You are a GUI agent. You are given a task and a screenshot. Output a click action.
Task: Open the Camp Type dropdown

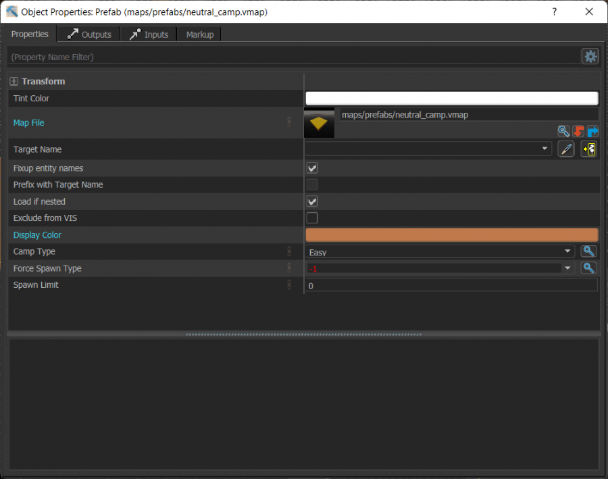pyautogui.click(x=567, y=251)
